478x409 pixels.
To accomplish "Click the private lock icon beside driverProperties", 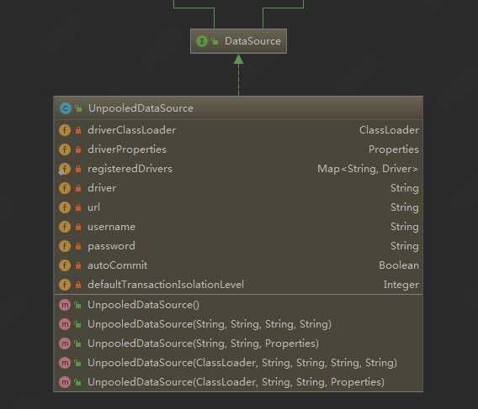I will pos(78,149).
